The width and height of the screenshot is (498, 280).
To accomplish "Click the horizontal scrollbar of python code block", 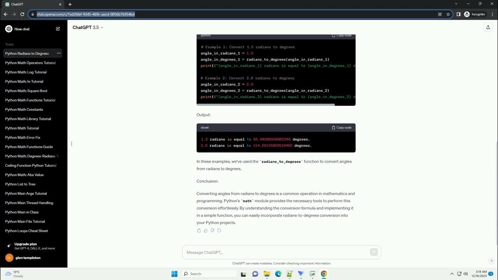I will click(x=265, y=104).
